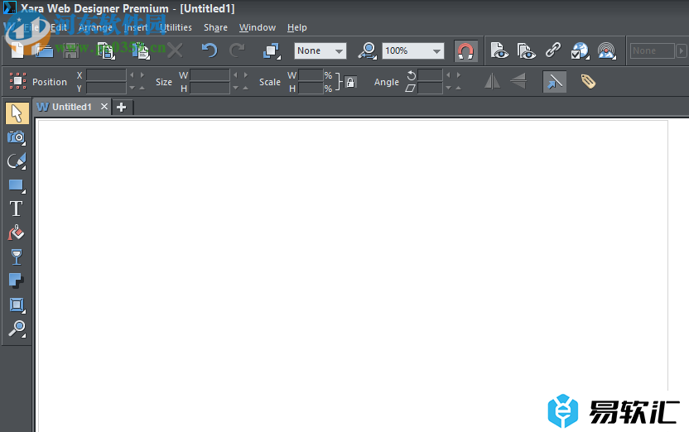
Task: Open the Link chain icon
Action: coord(553,50)
